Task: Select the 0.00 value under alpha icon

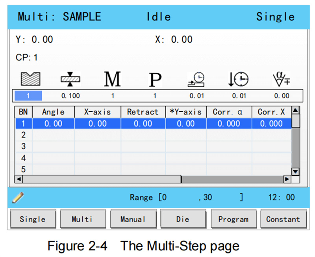Action: pyautogui.click(x=282, y=96)
